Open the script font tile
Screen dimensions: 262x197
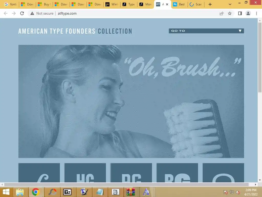39,173
